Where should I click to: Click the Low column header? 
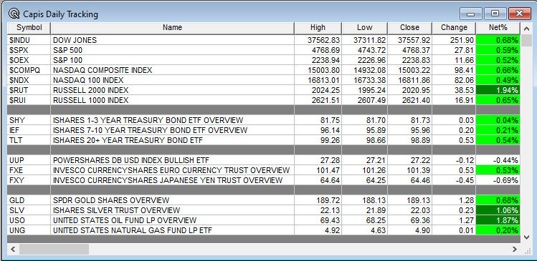[364, 28]
